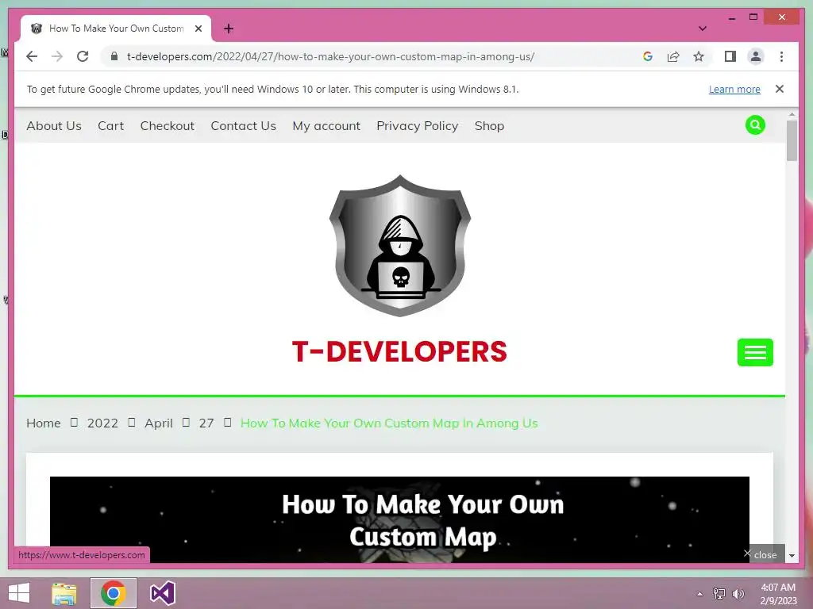This screenshot has width=813, height=609.
Task: Dismiss the Chrome update notification bar
Action: click(780, 89)
